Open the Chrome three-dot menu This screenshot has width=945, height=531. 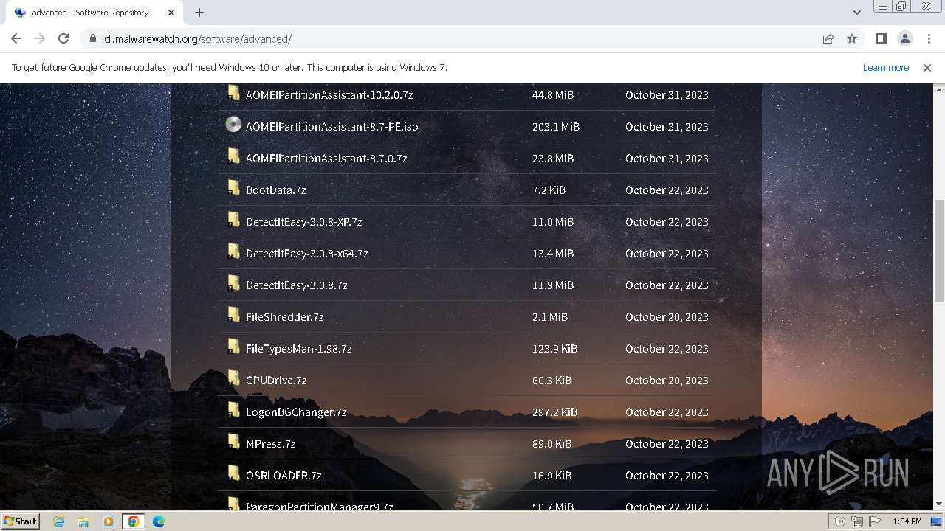pyautogui.click(x=928, y=39)
